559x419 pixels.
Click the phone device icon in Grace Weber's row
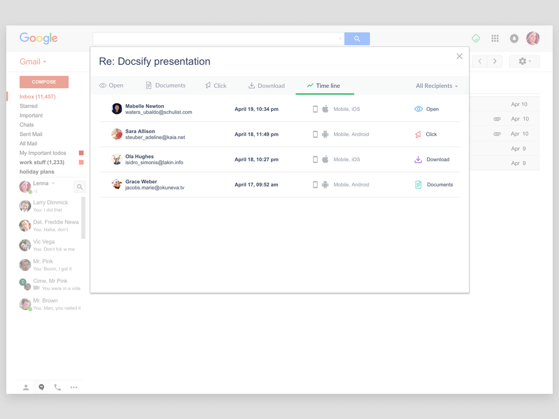coord(315,184)
